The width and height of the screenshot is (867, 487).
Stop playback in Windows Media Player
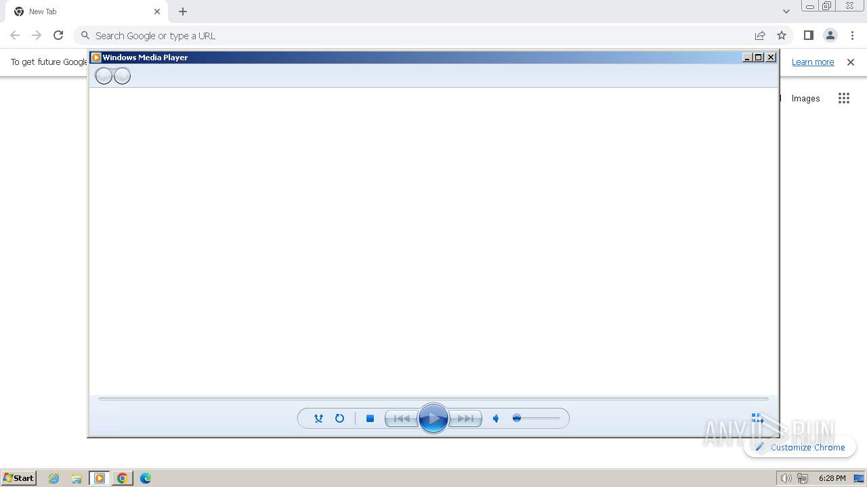(370, 419)
